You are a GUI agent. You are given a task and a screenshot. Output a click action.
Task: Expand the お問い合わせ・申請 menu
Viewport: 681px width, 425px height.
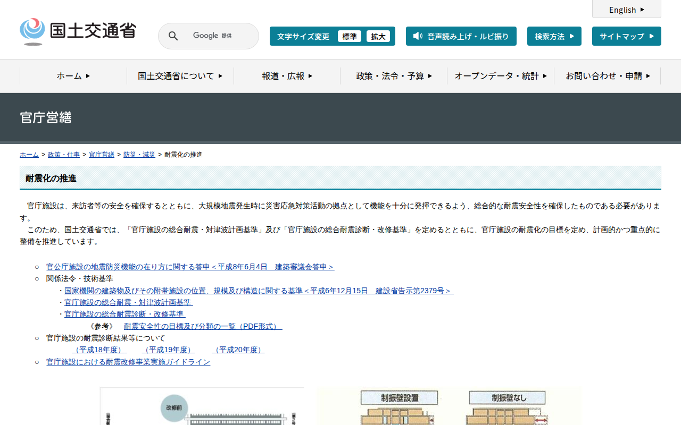pos(608,76)
